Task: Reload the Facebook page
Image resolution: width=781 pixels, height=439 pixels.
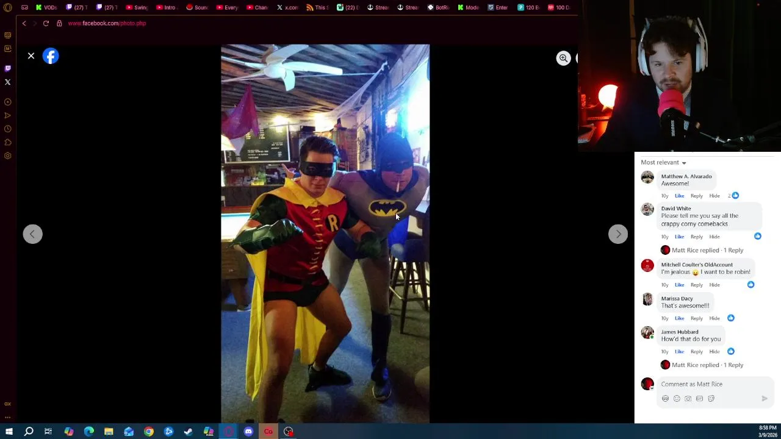Action: 46,23
